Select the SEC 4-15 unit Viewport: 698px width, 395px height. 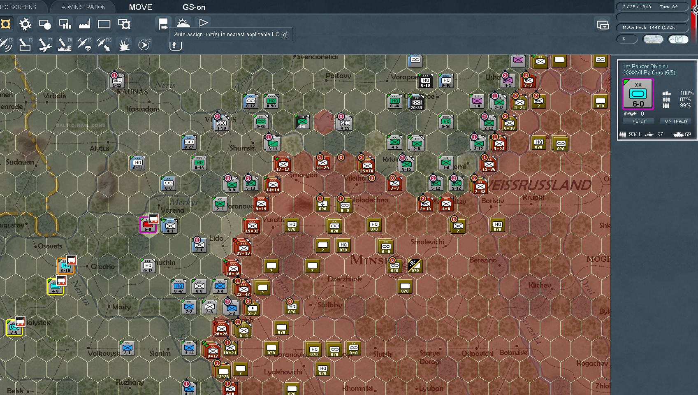click(x=345, y=122)
